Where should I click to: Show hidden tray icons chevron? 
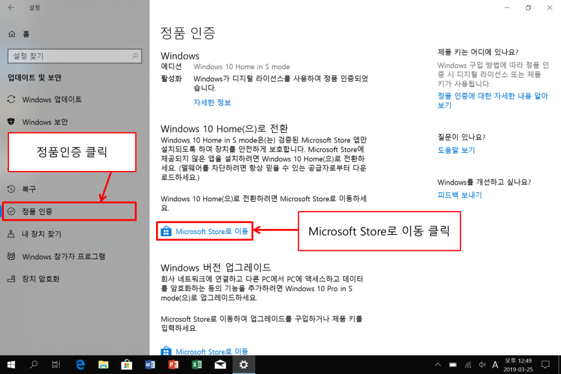(438, 365)
